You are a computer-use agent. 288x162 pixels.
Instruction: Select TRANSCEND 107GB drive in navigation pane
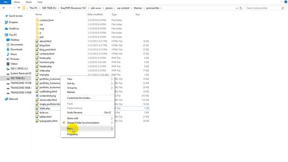coord(21,83)
